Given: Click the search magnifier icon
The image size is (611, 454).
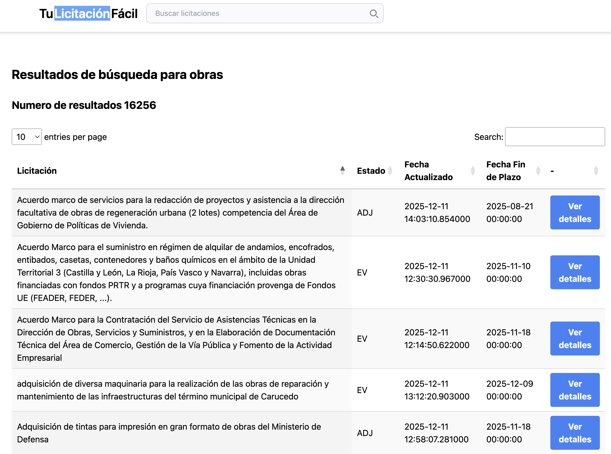Looking at the screenshot, I should [x=374, y=14].
